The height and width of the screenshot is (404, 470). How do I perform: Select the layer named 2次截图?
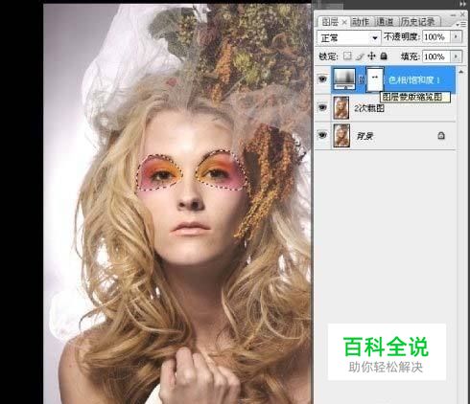click(369, 108)
